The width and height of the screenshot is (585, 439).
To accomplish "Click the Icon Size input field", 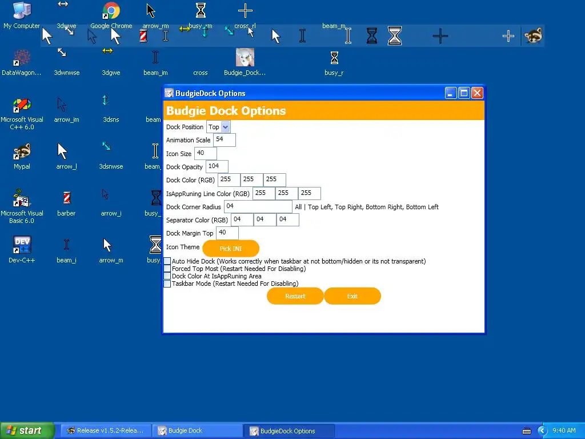I will 205,153.
